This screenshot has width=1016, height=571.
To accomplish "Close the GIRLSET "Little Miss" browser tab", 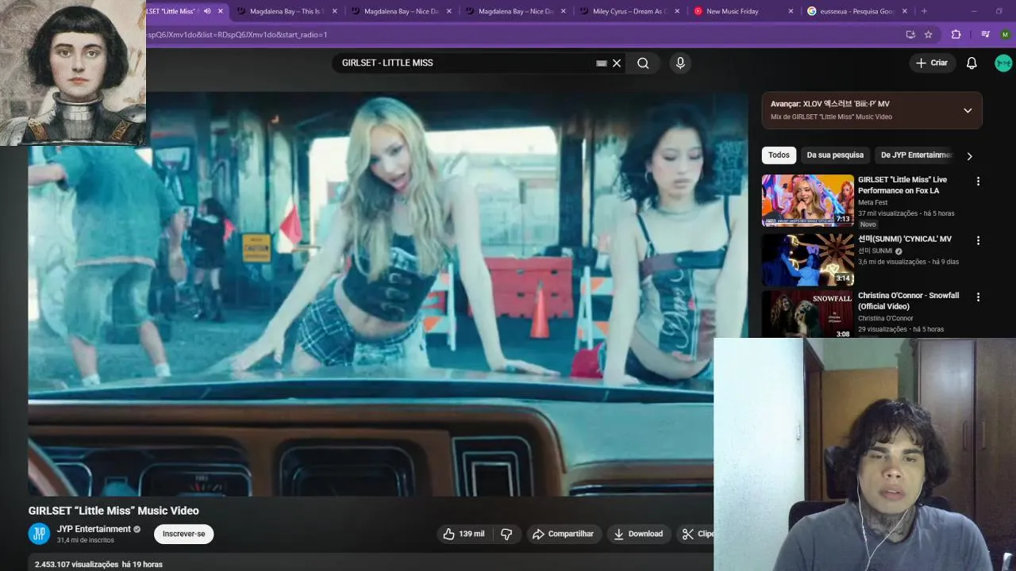I will tap(221, 11).
